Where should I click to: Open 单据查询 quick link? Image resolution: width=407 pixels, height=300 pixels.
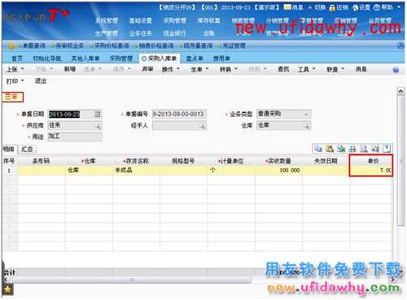pyautogui.click(x=34, y=46)
